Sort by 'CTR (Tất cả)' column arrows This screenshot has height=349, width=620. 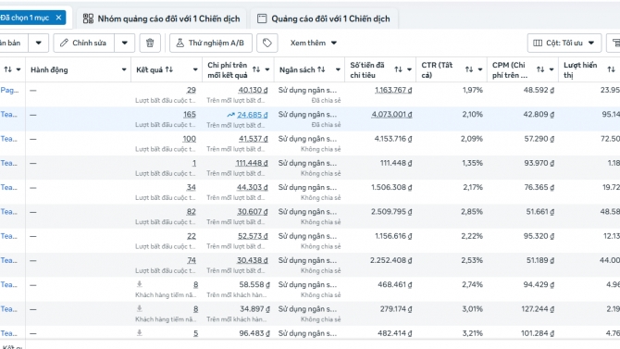pos(469,69)
